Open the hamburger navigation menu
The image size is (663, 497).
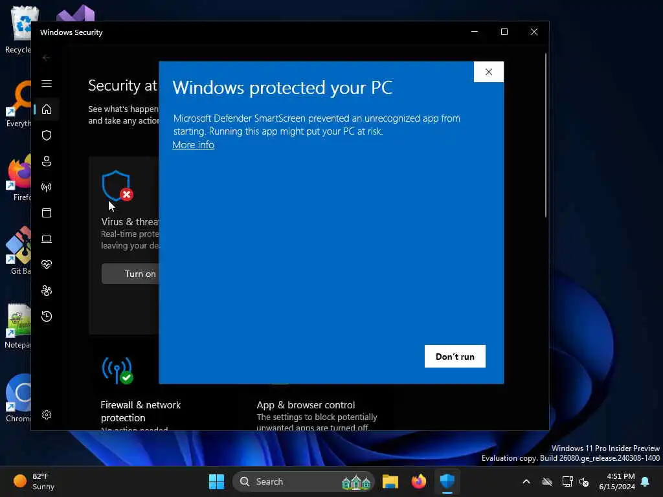[47, 83]
